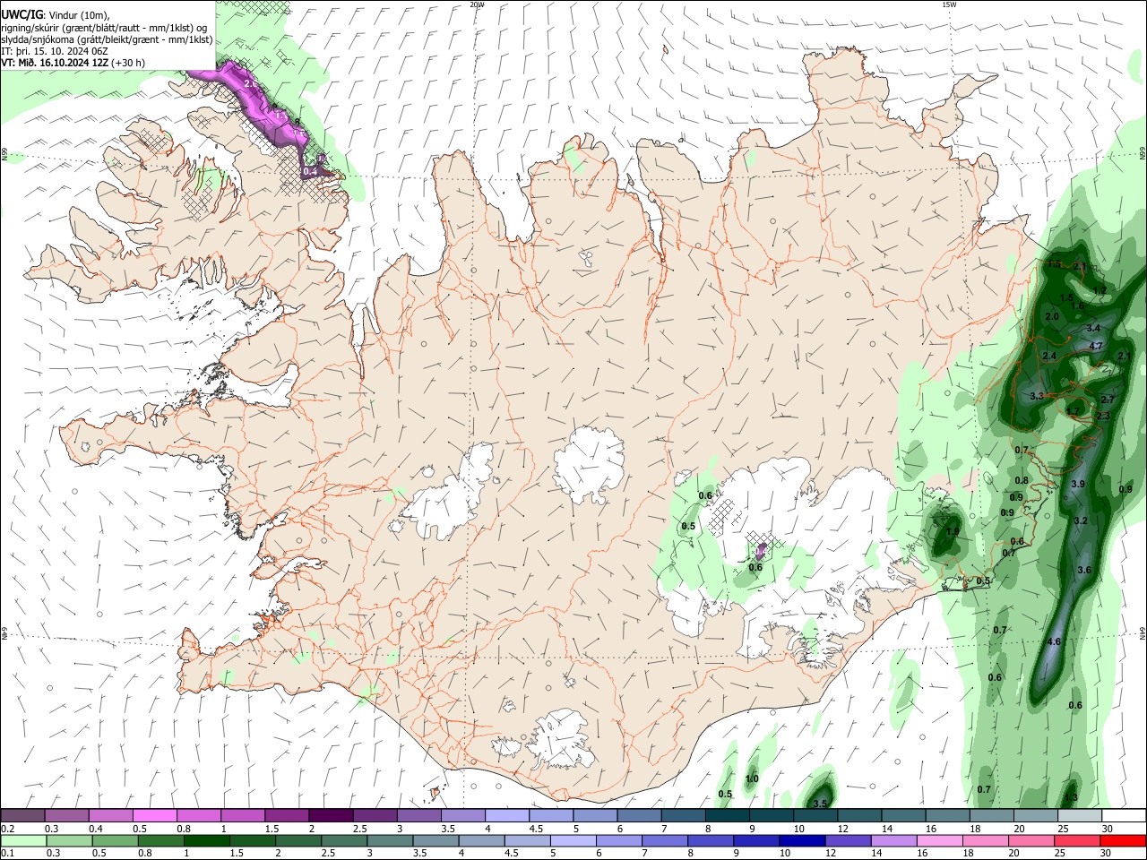Select the 3.6 value on the map
The height and width of the screenshot is (860, 1147).
pos(1083,570)
